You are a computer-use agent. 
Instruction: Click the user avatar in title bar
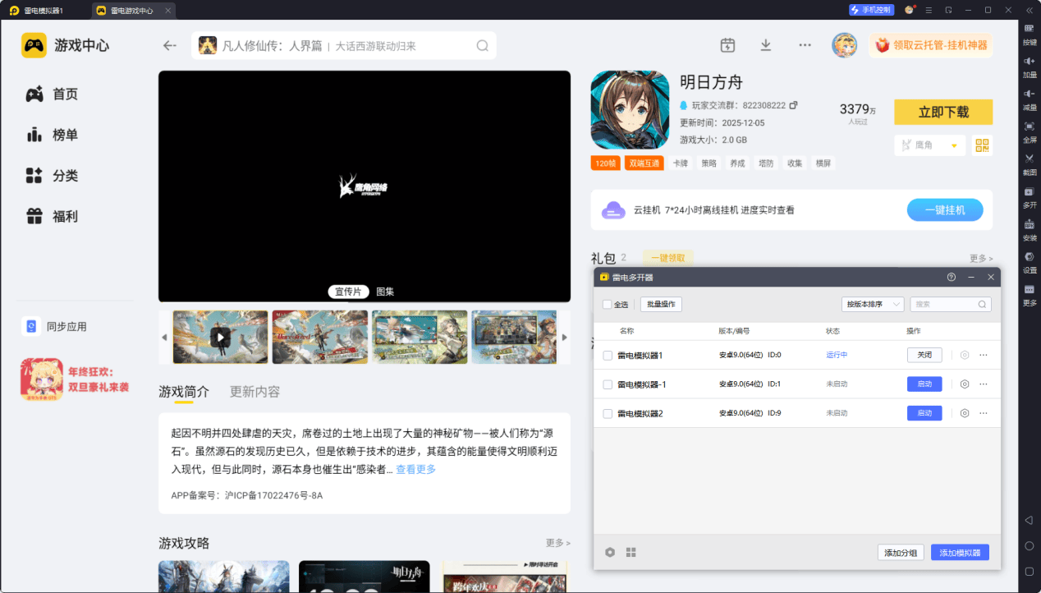[909, 10]
